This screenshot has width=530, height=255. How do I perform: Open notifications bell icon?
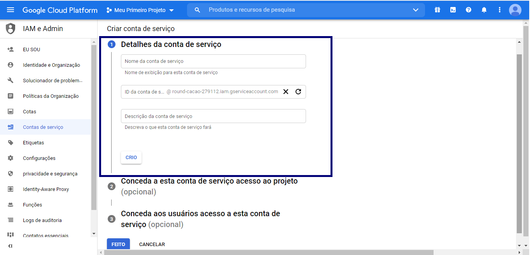pyautogui.click(x=484, y=10)
